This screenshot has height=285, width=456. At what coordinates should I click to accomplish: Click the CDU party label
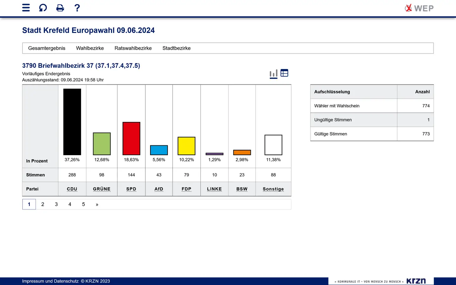[x=72, y=189]
